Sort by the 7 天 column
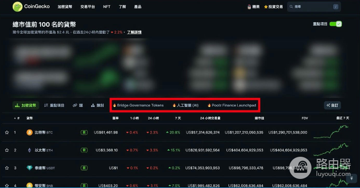 coord(177,118)
